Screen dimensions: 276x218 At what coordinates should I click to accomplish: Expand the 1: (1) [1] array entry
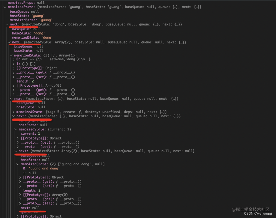pyautogui.click(x=14, y=64)
